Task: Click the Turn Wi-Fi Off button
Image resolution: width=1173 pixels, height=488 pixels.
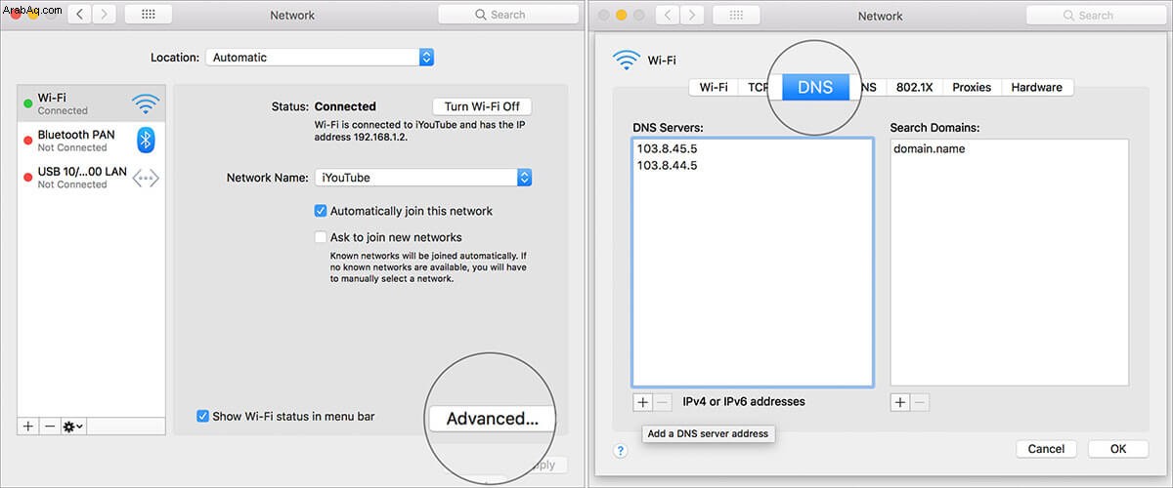Action: tap(482, 106)
